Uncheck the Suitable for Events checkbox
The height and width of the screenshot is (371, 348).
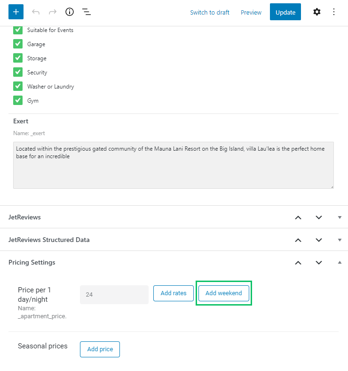pyautogui.click(x=18, y=30)
